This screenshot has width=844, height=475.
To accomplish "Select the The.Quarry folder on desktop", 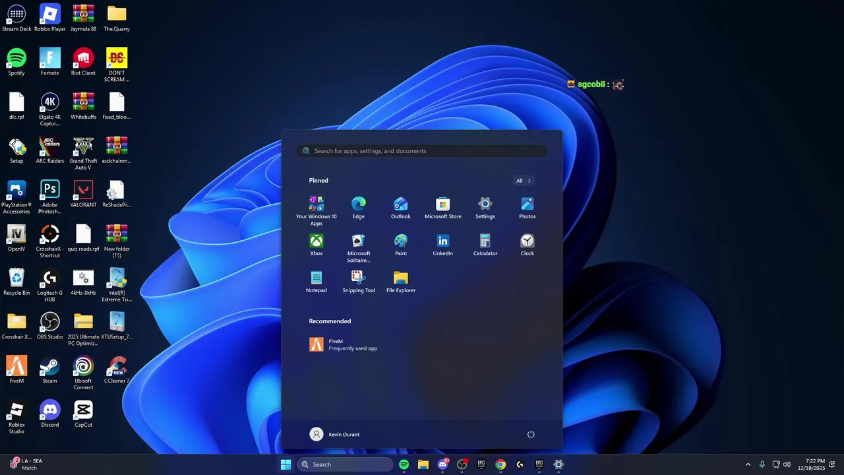I will [117, 18].
